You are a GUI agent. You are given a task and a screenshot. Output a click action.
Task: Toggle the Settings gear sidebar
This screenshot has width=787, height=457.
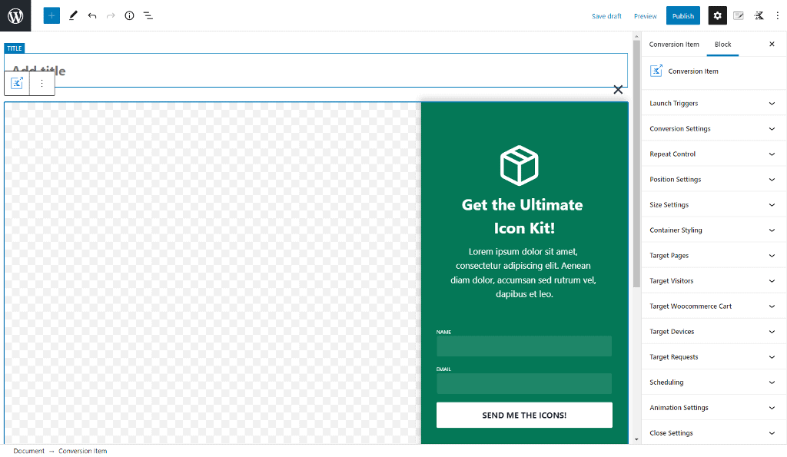coord(717,15)
